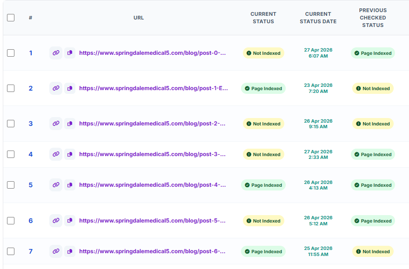Image resolution: width=409 pixels, height=269 pixels.
Task: Check the checkbox for row 3
Action: click(x=11, y=124)
